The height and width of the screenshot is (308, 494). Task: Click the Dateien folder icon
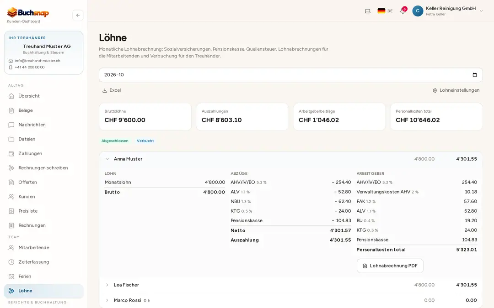pos(11,139)
